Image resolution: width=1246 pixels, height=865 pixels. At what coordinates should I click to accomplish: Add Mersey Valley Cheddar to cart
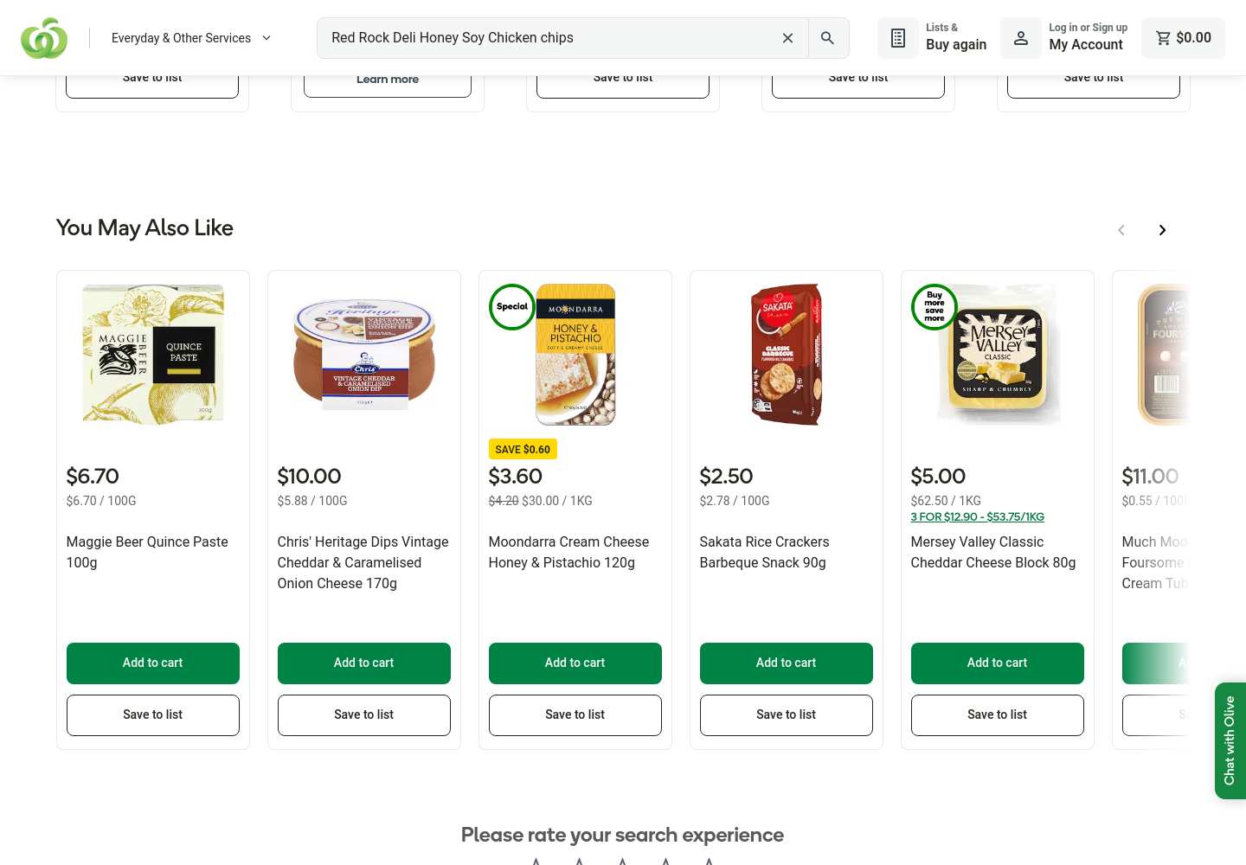[x=998, y=663]
